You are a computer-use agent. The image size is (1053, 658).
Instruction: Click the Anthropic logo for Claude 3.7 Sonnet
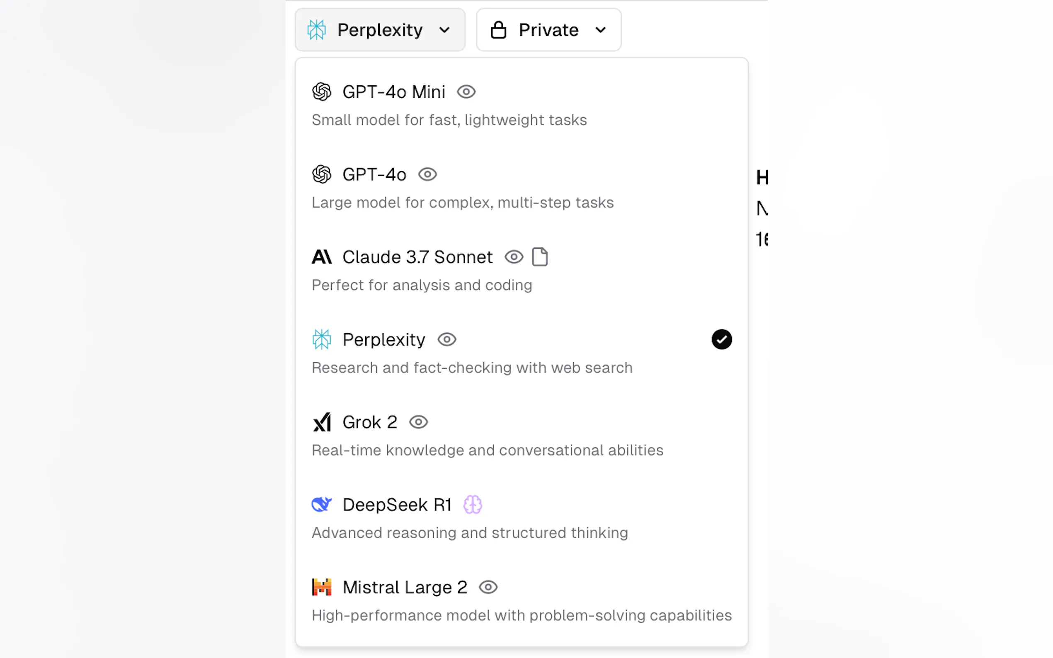click(322, 257)
